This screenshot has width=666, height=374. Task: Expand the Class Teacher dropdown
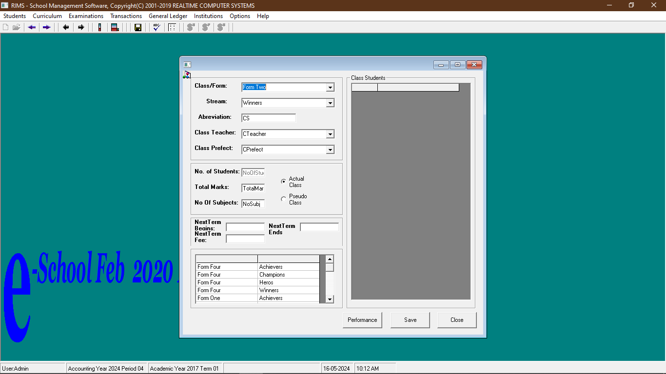click(x=330, y=134)
